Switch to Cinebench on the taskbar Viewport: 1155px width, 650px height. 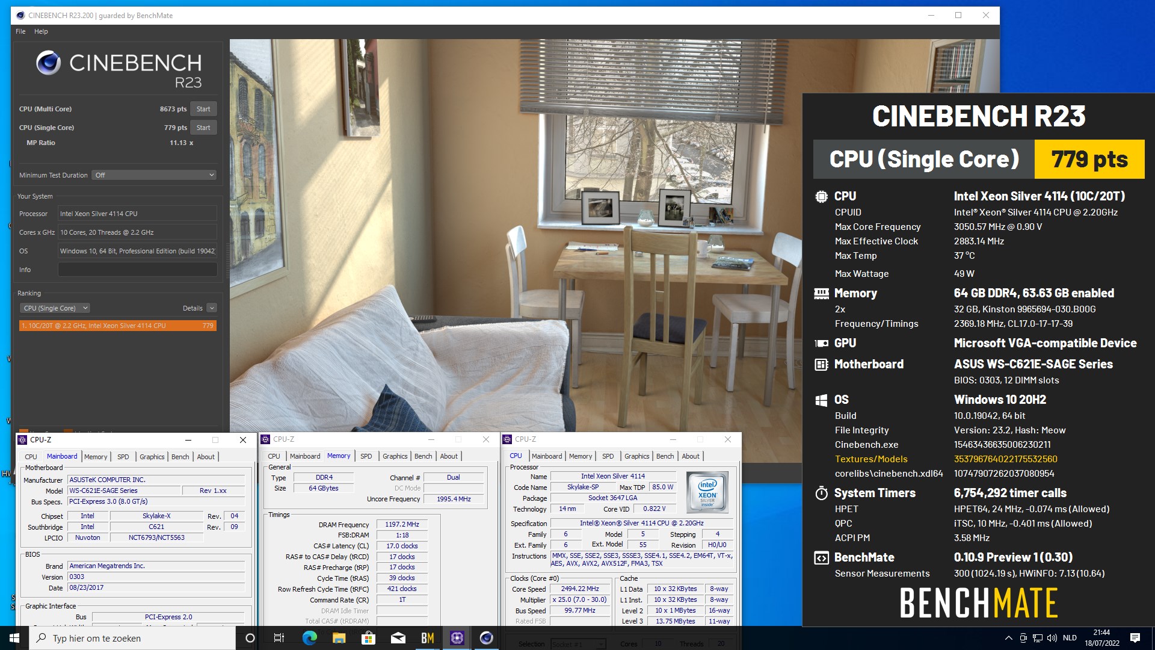(486, 638)
